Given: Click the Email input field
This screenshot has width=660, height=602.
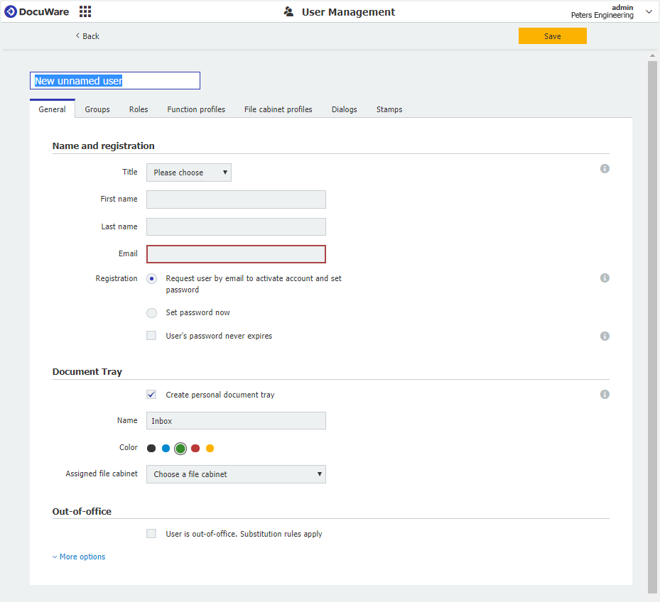Looking at the screenshot, I should coord(236,253).
